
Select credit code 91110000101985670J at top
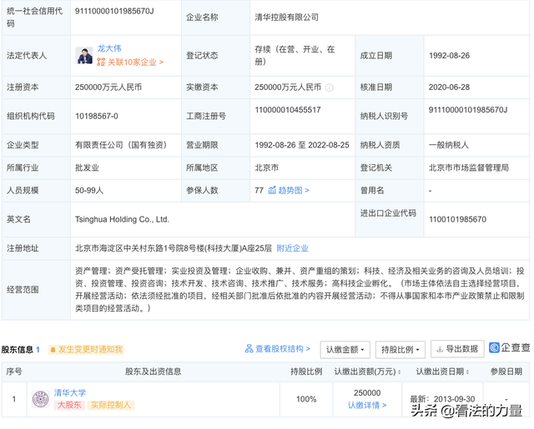114,11
